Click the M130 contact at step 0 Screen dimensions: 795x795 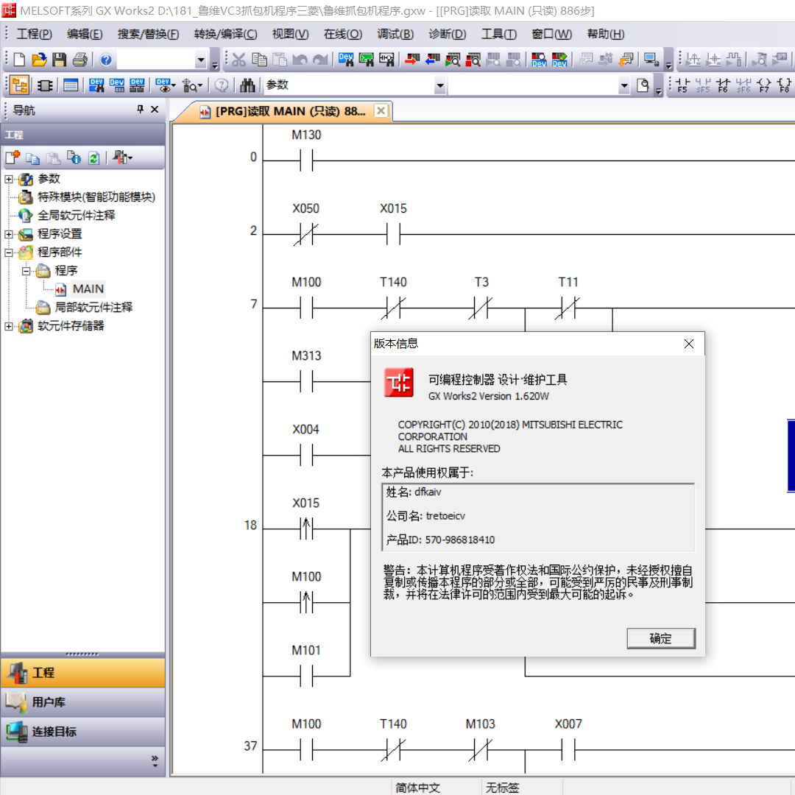tap(306, 160)
